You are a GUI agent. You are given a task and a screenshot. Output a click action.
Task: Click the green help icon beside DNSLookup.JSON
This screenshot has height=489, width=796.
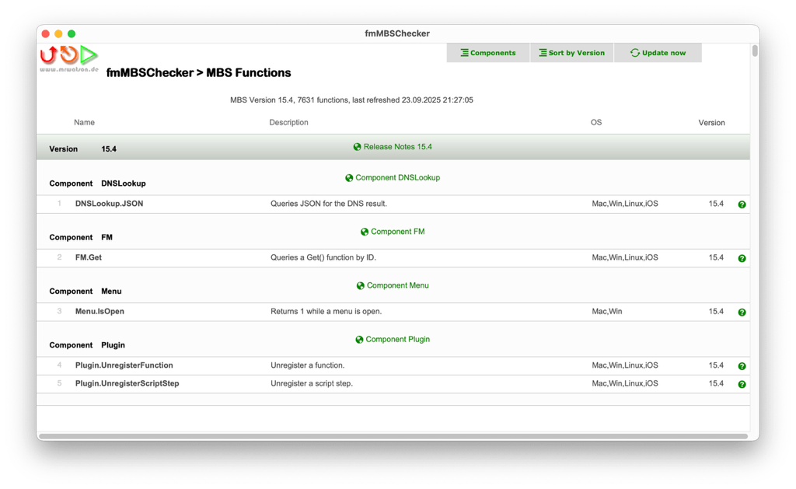[x=742, y=204]
